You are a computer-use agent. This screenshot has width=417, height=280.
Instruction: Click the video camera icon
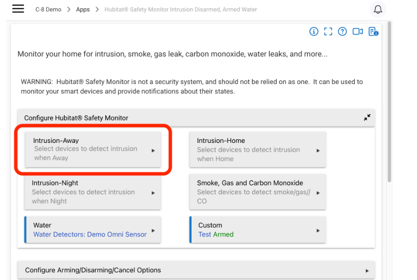358,32
